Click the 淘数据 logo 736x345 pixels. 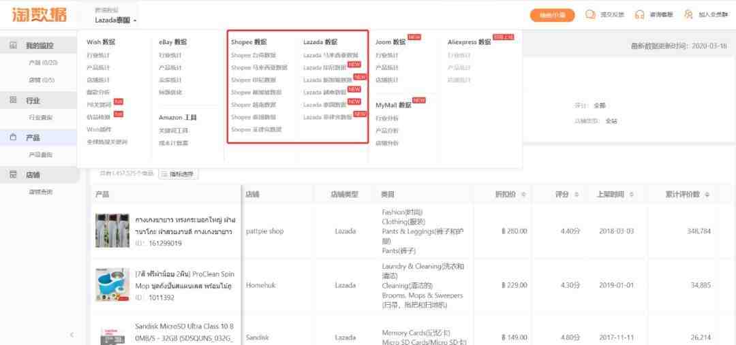click(39, 15)
